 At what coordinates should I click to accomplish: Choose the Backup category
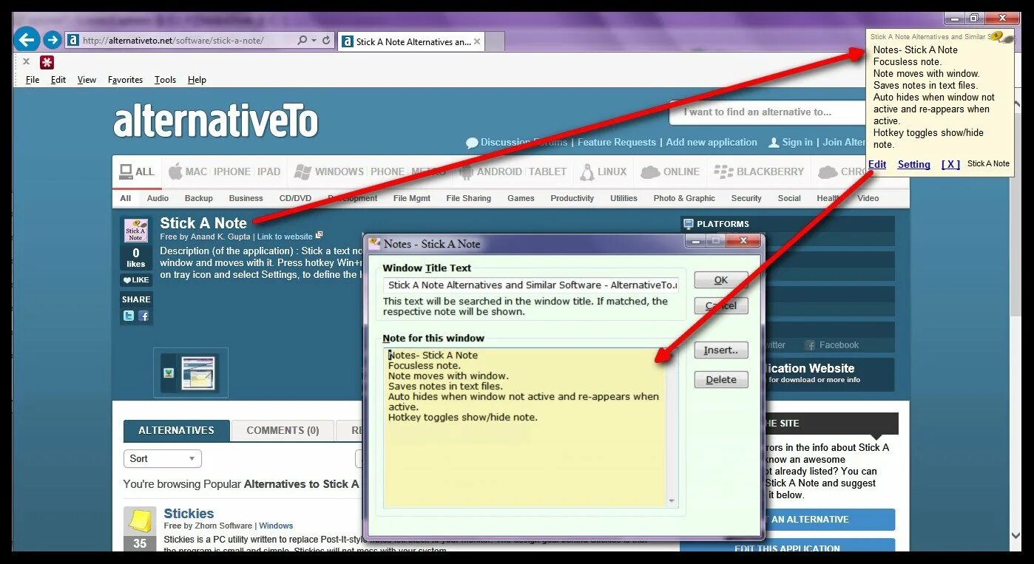(x=198, y=198)
